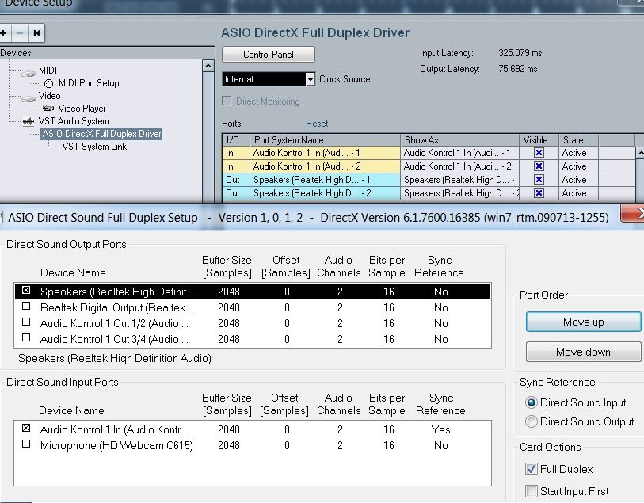Click the reset-to-start arrow icon in Devices toolbar
This screenshot has width=644, height=503.
click(36, 33)
